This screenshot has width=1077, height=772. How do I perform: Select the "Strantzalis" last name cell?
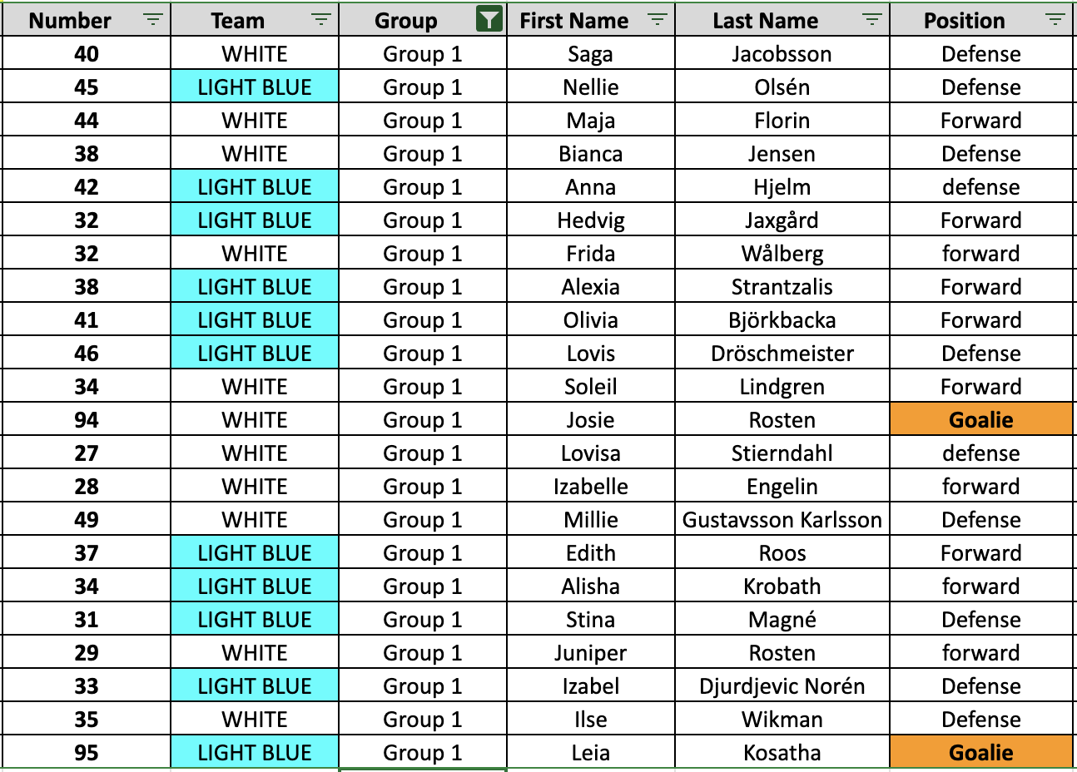pyautogui.click(x=782, y=287)
